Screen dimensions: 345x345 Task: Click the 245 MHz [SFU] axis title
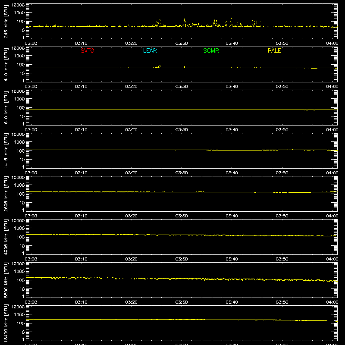click(6, 21)
